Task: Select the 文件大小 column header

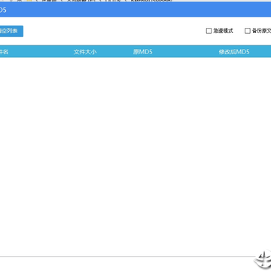Action: click(x=85, y=52)
